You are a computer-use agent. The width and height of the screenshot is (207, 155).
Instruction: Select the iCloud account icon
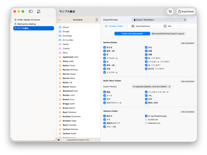(60, 27)
